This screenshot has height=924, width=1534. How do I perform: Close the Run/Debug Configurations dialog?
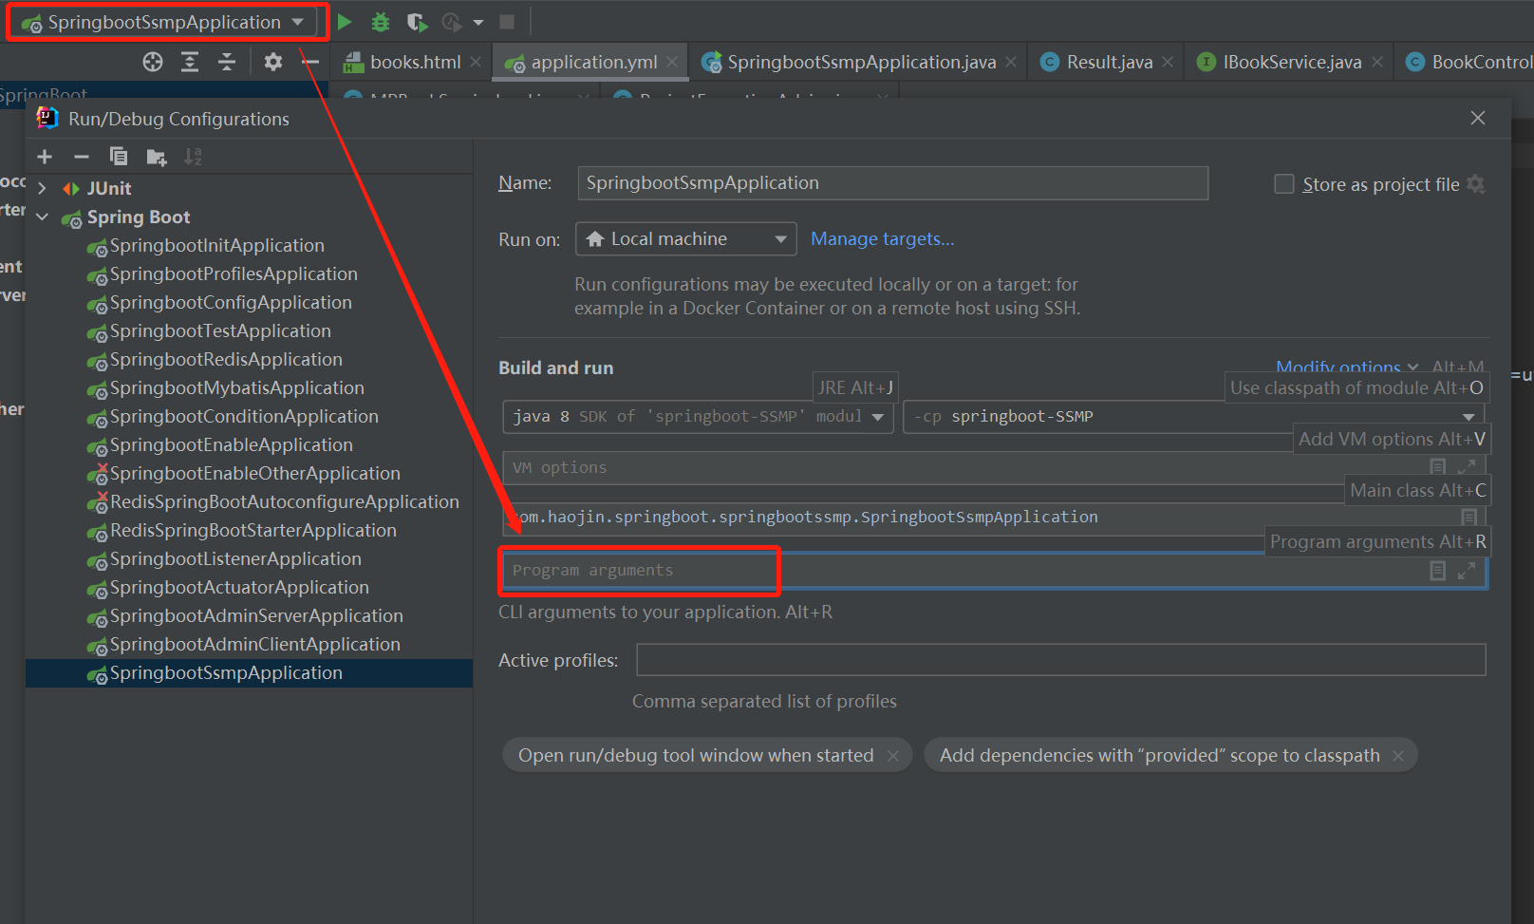tap(1478, 118)
